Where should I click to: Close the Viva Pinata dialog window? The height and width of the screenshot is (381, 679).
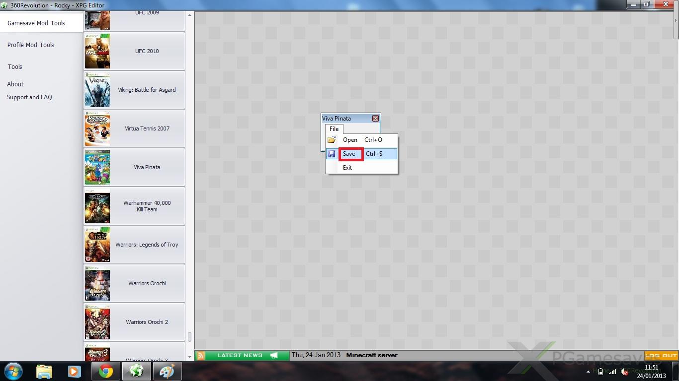click(x=375, y=119)
